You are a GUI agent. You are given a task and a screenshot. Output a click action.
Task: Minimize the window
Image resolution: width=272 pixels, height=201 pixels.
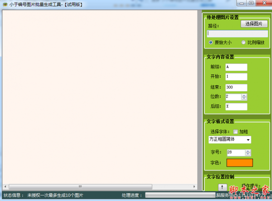click(242, 3)
